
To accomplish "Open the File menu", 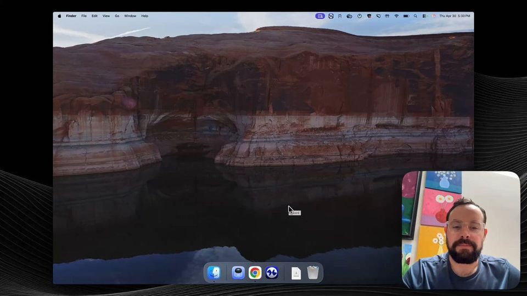I will click(x=84, y=16).
